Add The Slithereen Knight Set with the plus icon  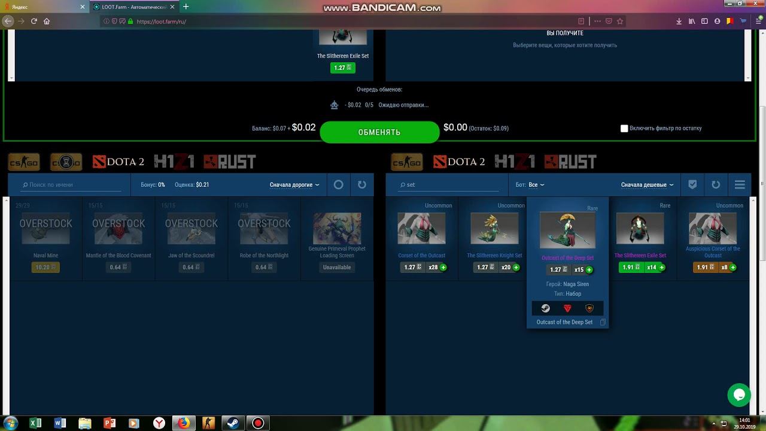(516, 268)
